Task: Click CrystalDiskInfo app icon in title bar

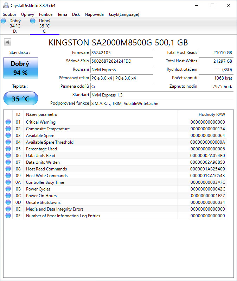Action: tap(5, 5)
